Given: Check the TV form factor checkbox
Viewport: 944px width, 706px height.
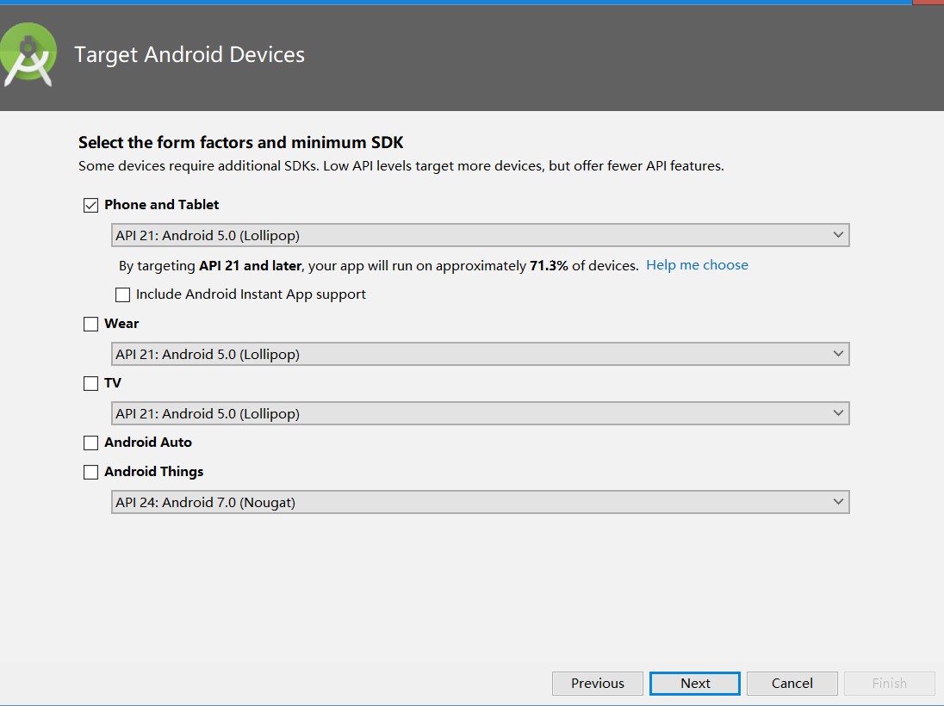Looking at the screenshot, I should [91, 383].
